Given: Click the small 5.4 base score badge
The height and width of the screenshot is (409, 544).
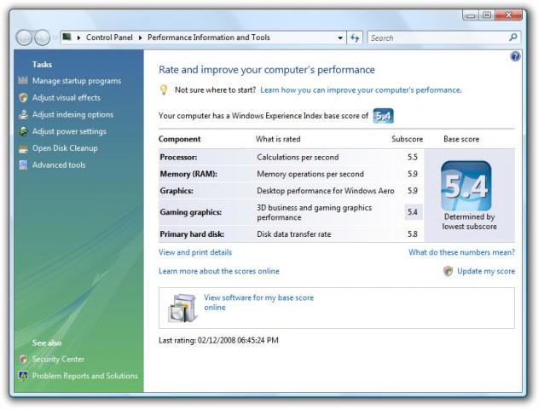Looking at the screenshot, I should click(x=383, y=116).
